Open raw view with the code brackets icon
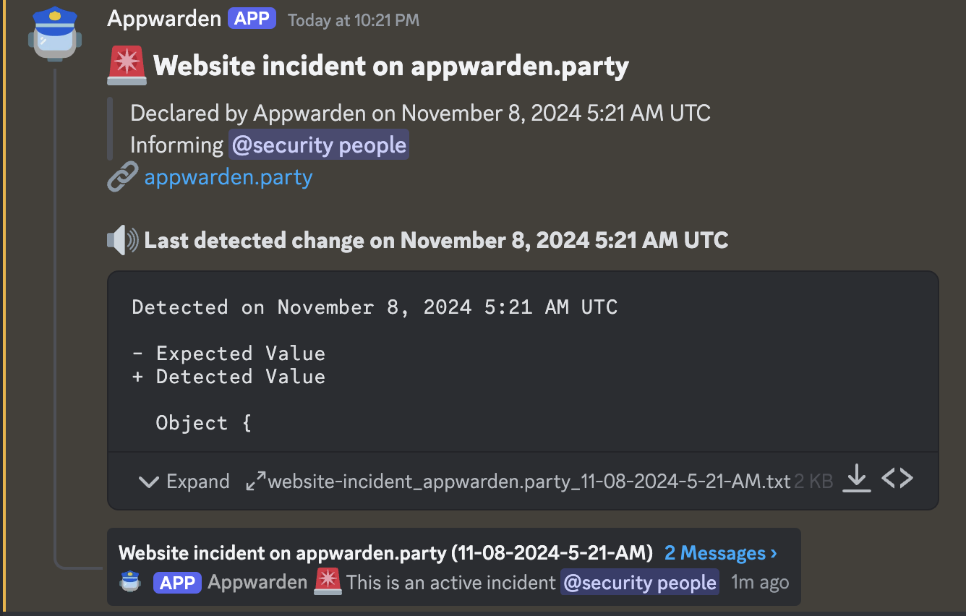This screenshot has height=616, width=966. (897, 478)
